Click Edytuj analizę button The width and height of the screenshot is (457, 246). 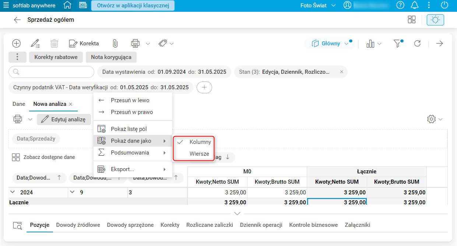[x=64, y=119]
